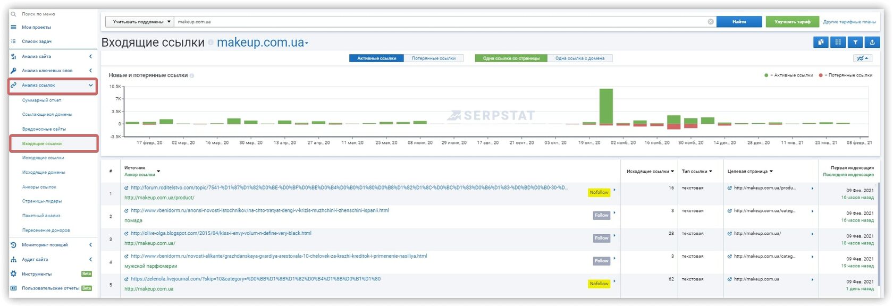The width and height of the screenshot is (893, 307).
Task: Click the domain input field containing makeup.com.ua
Action: 444,22
